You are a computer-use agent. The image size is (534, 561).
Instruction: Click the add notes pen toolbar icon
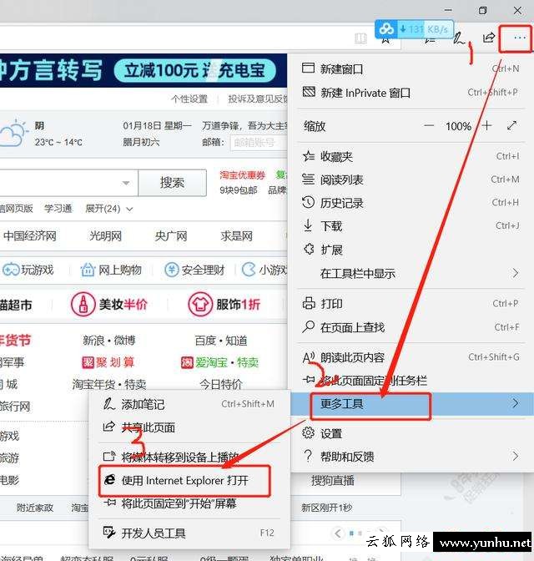point(459,38)
